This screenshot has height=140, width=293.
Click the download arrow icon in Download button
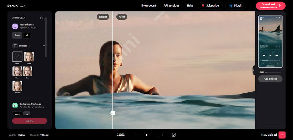coord(279,6)
